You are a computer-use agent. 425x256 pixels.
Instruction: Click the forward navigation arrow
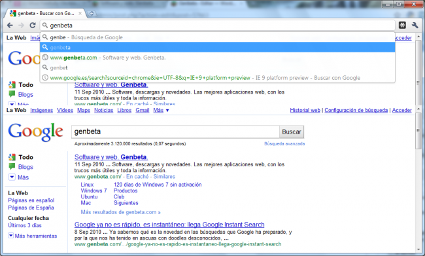[x=21, y=26]
